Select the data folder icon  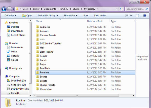37,39
